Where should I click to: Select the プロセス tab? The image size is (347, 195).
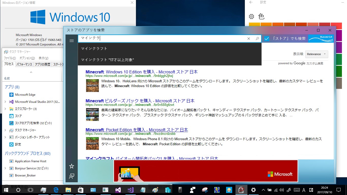pyautogui.click(x=9, y=64)
